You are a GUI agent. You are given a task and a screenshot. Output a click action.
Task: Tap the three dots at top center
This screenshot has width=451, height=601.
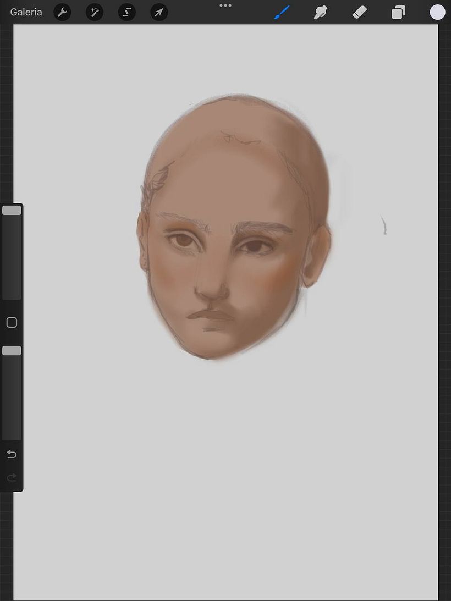(226, 5)
